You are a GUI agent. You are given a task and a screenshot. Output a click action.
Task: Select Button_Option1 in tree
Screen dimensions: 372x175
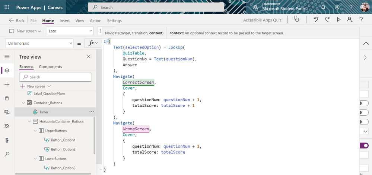click(63, 140)
